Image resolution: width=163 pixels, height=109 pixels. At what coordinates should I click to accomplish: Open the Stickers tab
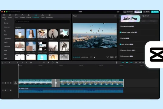pos(22,16)
